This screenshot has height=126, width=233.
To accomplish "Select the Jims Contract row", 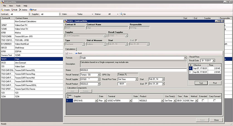I will pos(32,63).
